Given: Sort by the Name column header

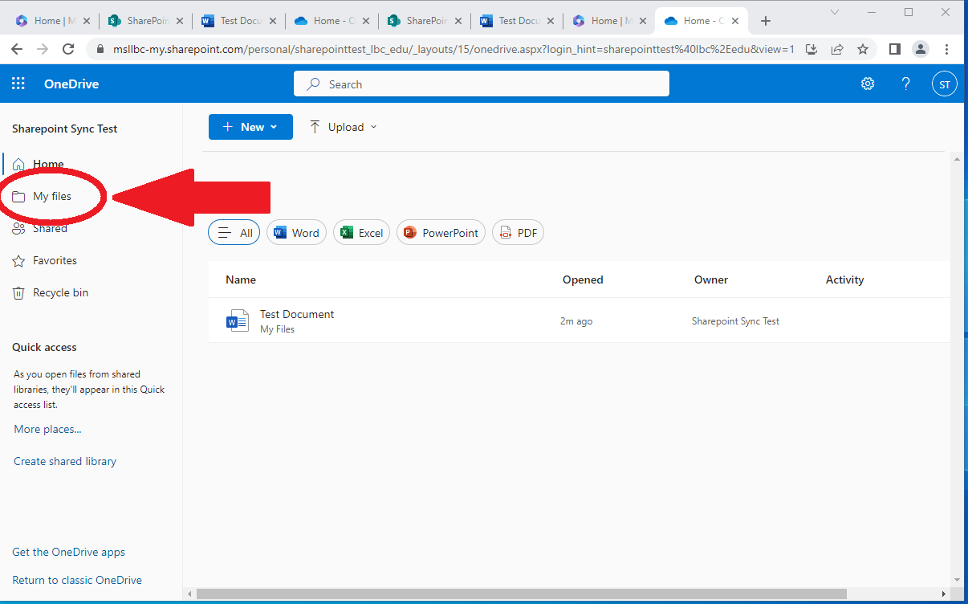Looking at the screenshot, I should 241,280.
